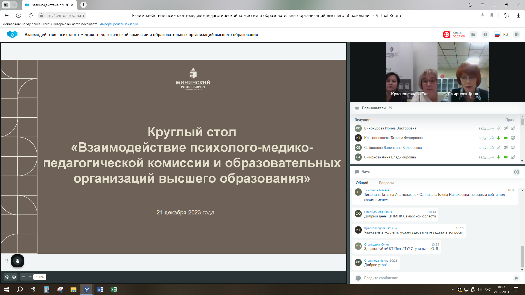
Task: Toggle camera for Винокурова Ирина Викторовна
Action: 506,128
